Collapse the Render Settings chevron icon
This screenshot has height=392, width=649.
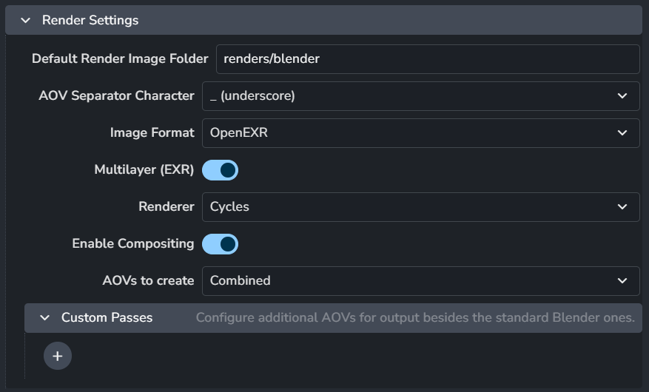click(26, 21)
